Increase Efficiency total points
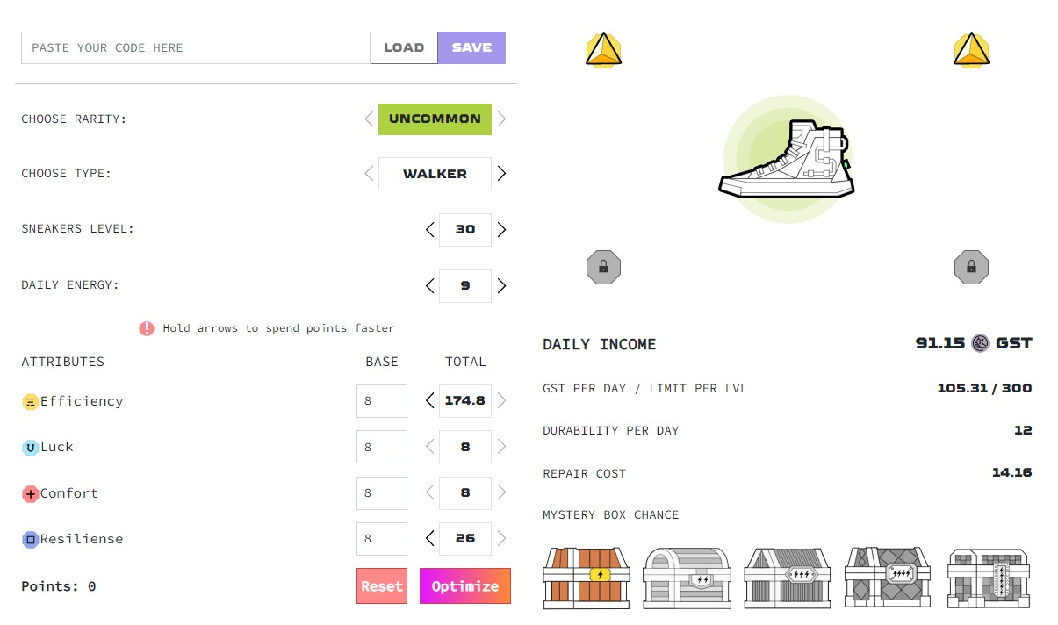Image resolution: width=1058 pixels, height=625 pixels. 501,401
